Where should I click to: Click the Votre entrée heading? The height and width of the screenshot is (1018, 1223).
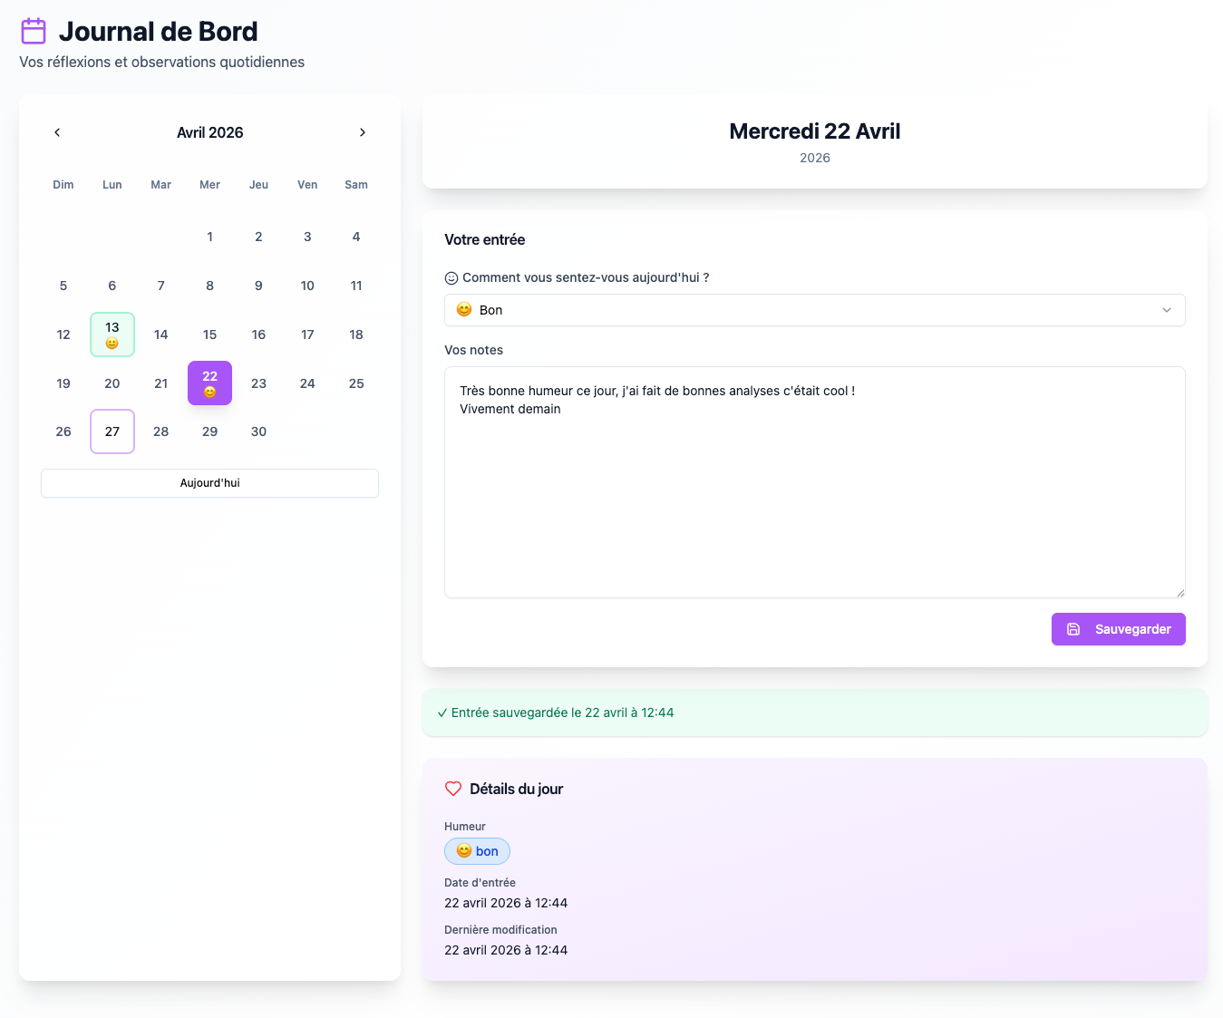click(485, 240)
